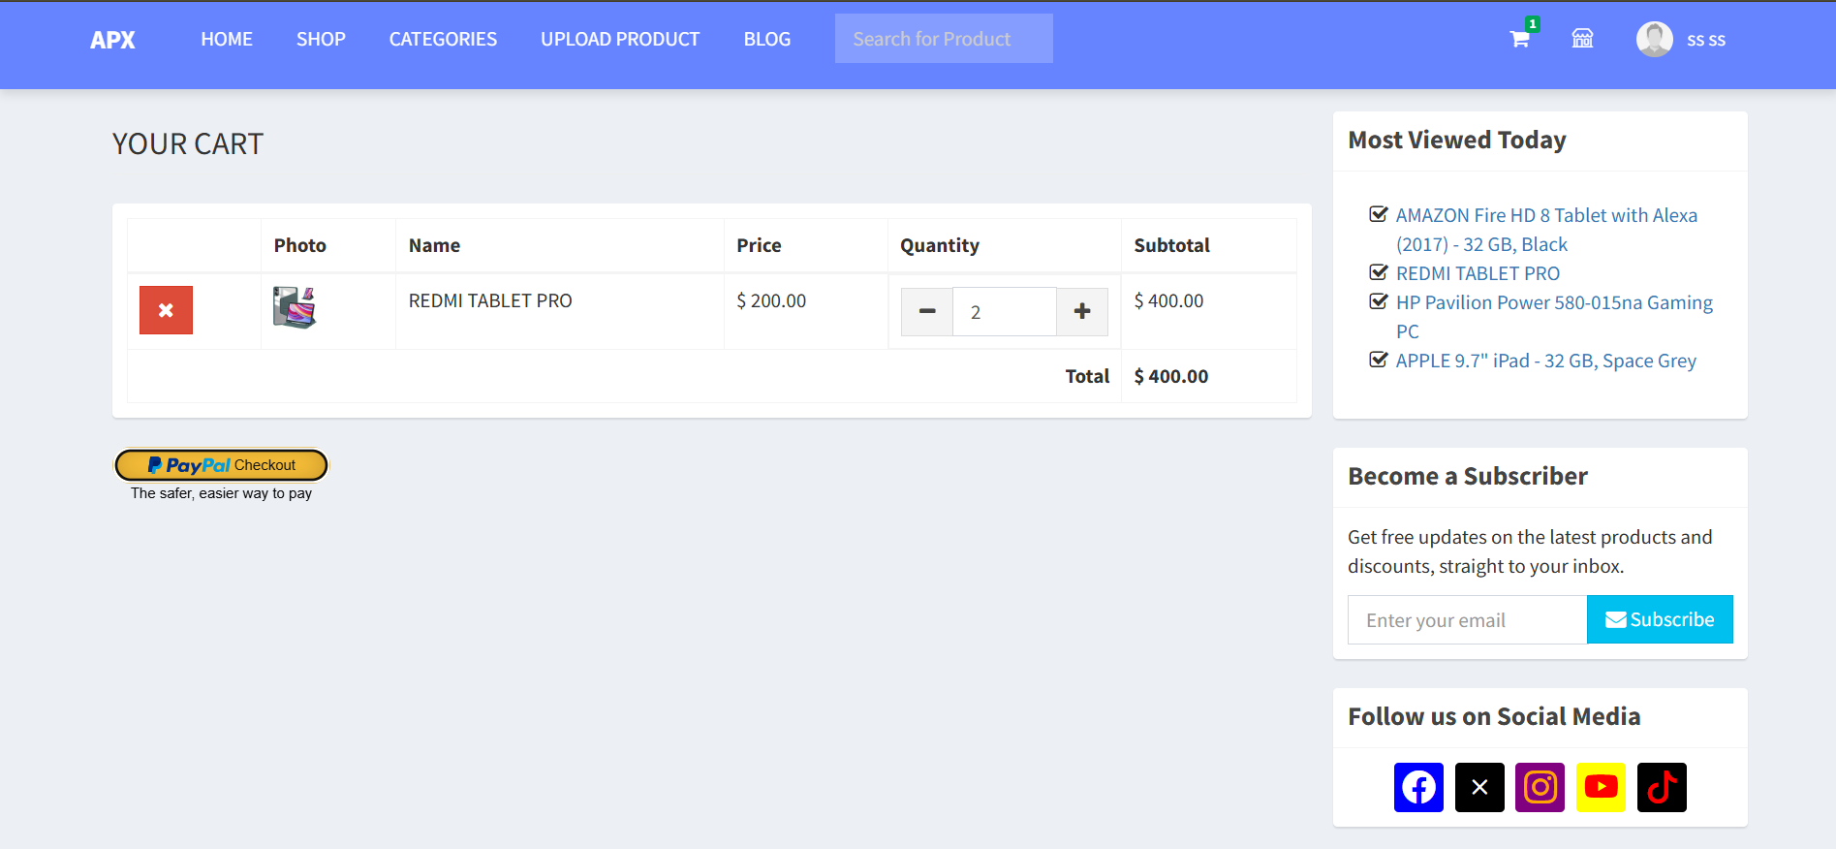1836x849 pixels.
Task: Open the shopping cart icon in navbar
Action: coord(1519,39)
